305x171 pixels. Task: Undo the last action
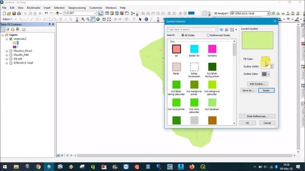click(x=46, y=13)
